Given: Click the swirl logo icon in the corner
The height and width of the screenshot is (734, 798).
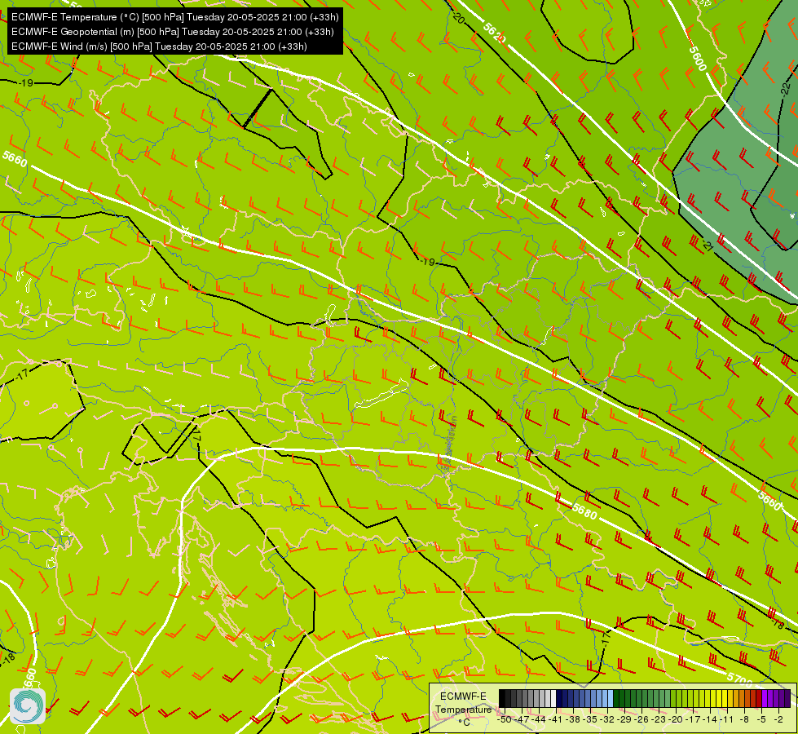Looking at the screenshot, I should click(x=28, y=706).
